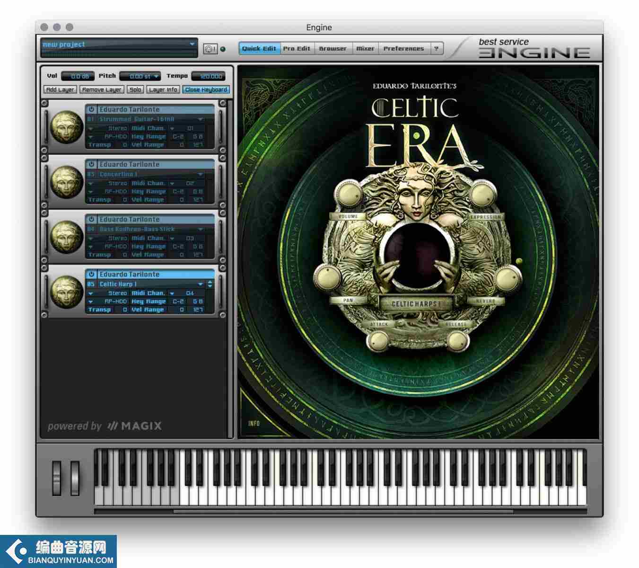Image resolution: width=639 pixels, height=568 pixels.
Task: Click the Tempo 120.000 field
Action: [x=209, y=76]
